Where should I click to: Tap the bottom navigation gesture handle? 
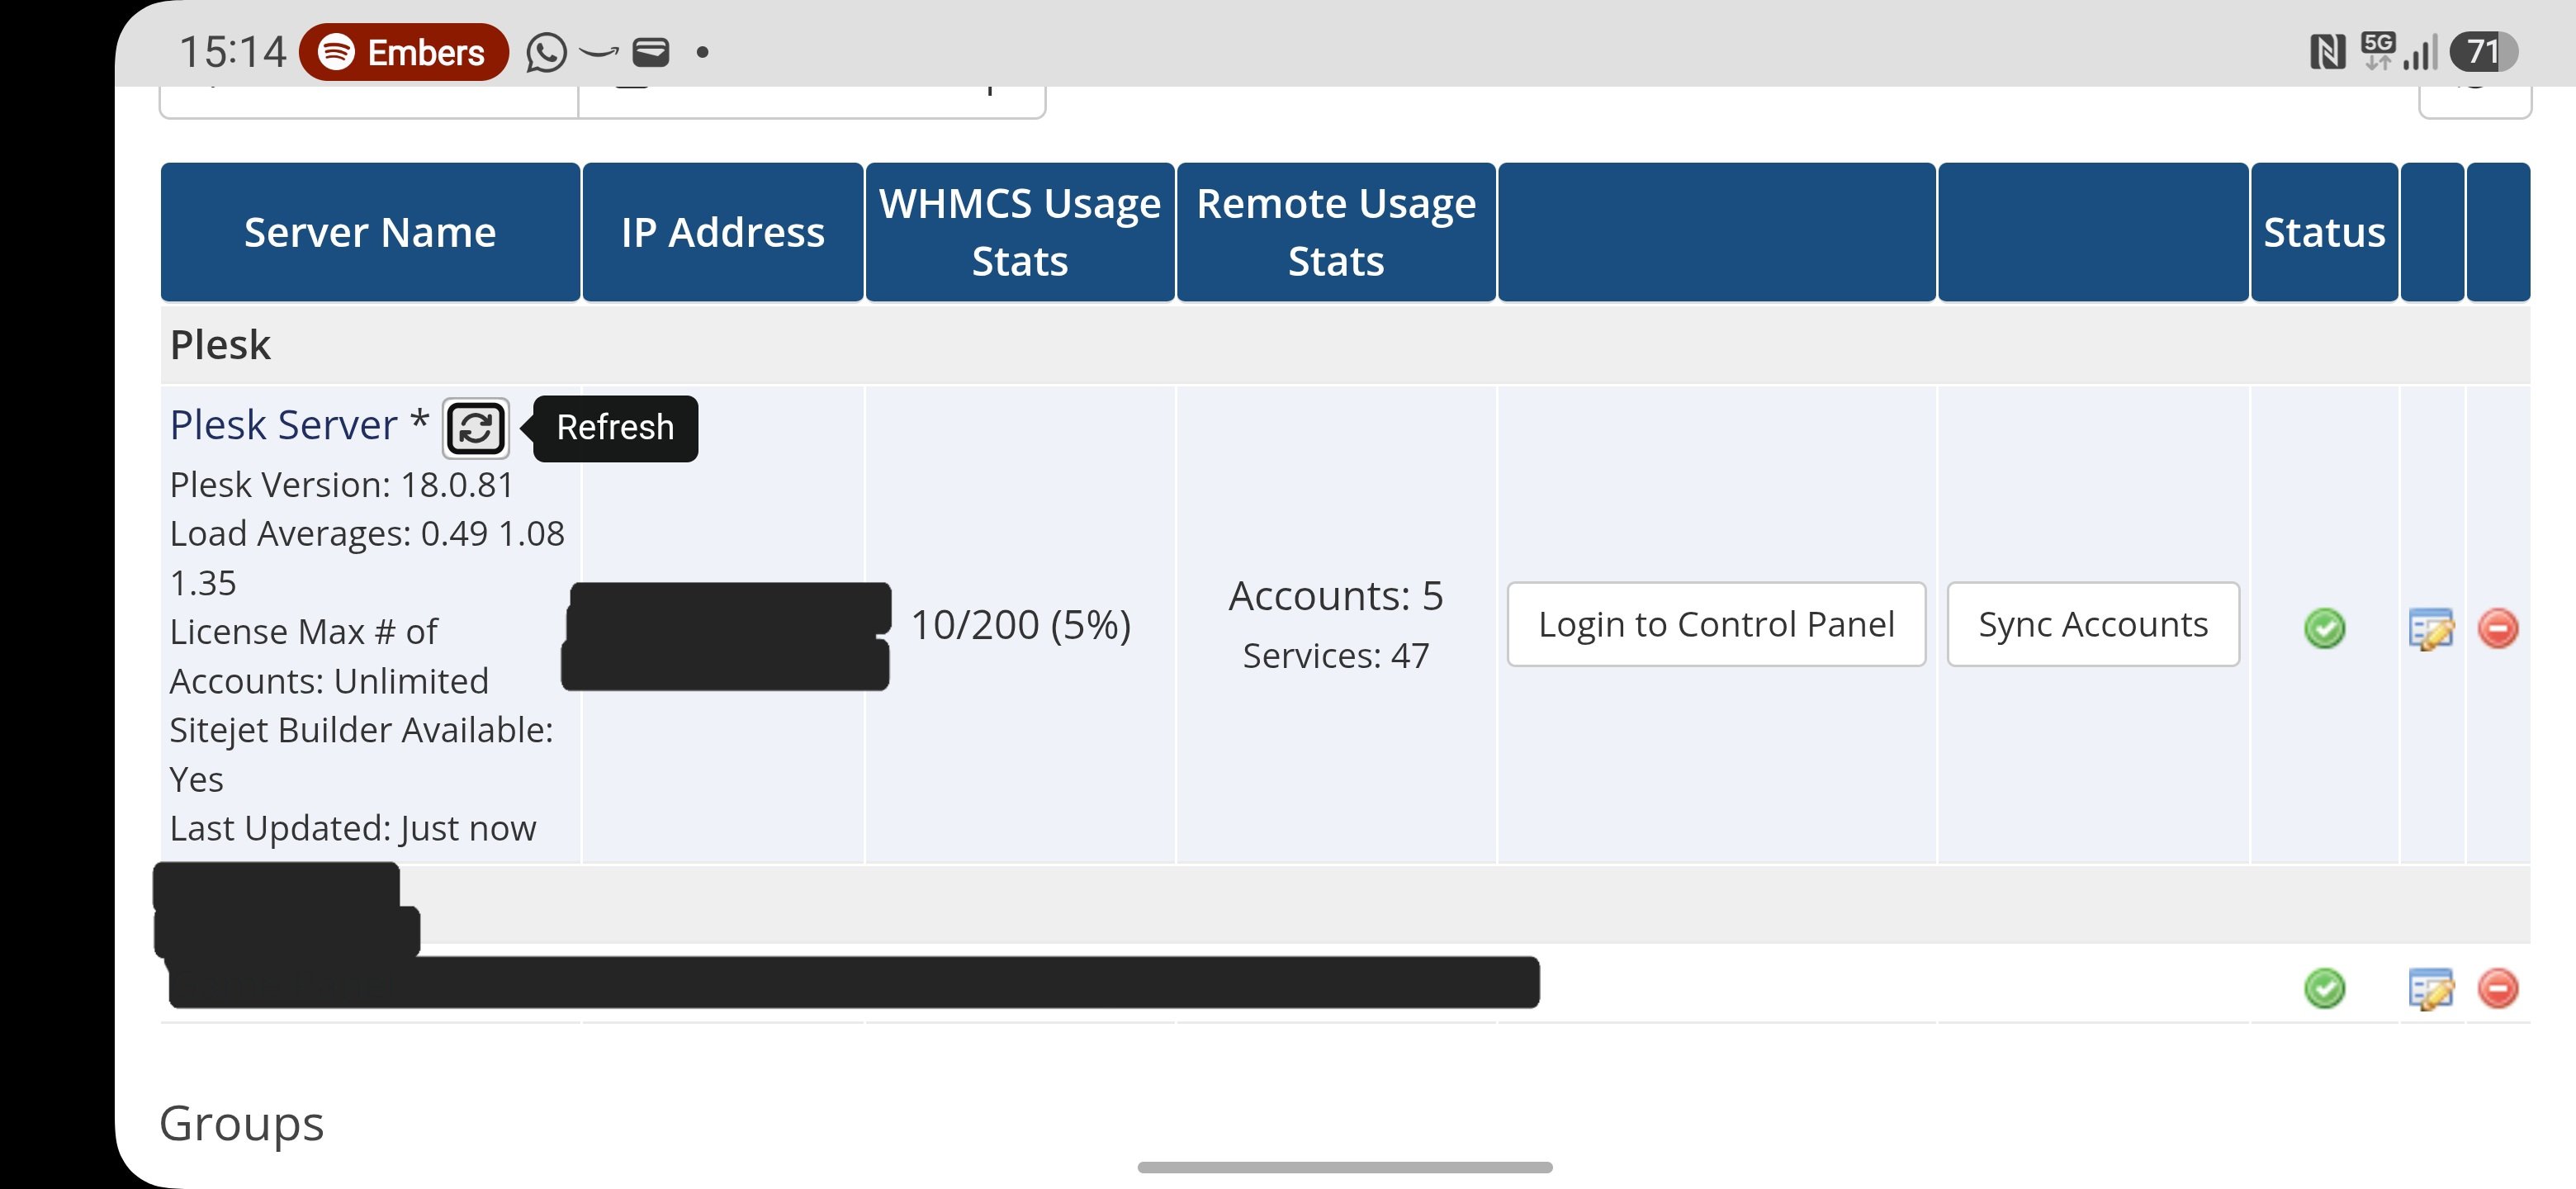(1345, 1167)
